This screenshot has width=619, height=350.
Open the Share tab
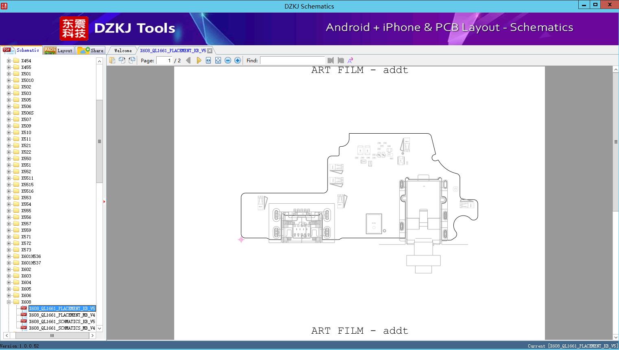[91, 51]
